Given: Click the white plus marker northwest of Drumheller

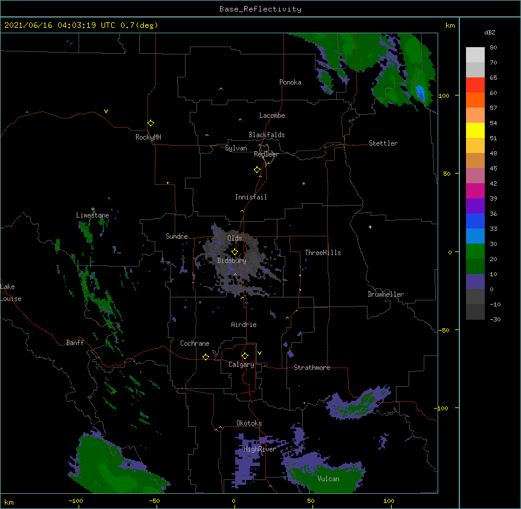Looking at the screenshot, I should pyautogui.click(x=370, y=227).
